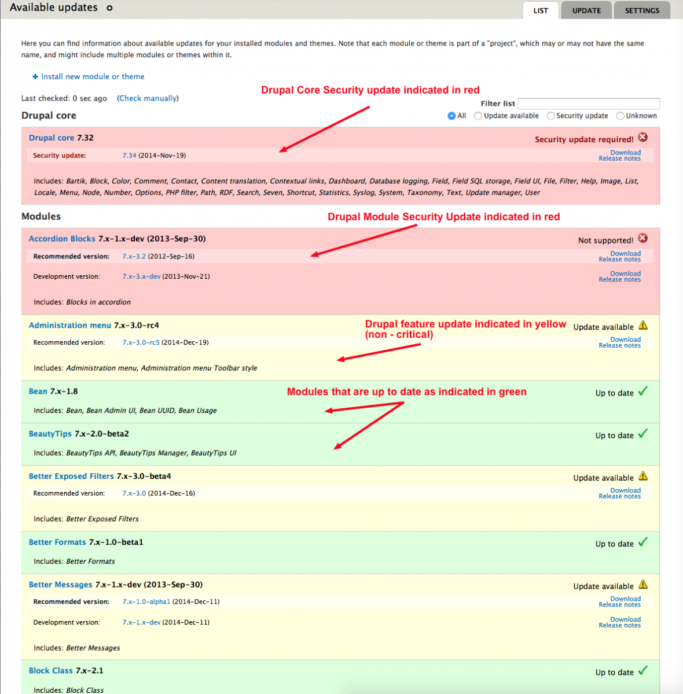
Task: Select the Security update radio button
Action: [x=550, y=116]
